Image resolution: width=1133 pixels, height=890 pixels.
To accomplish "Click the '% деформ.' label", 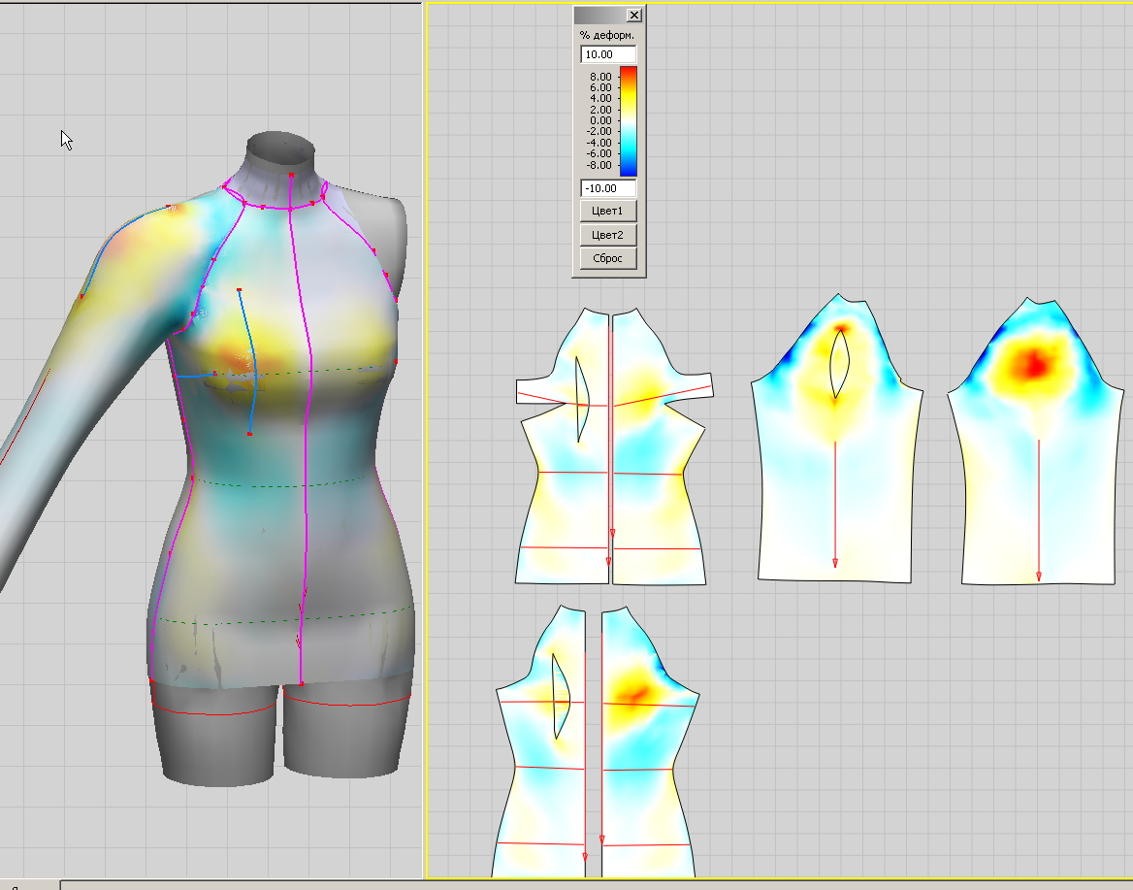I will pyautogui.click(x=607, y=35).
